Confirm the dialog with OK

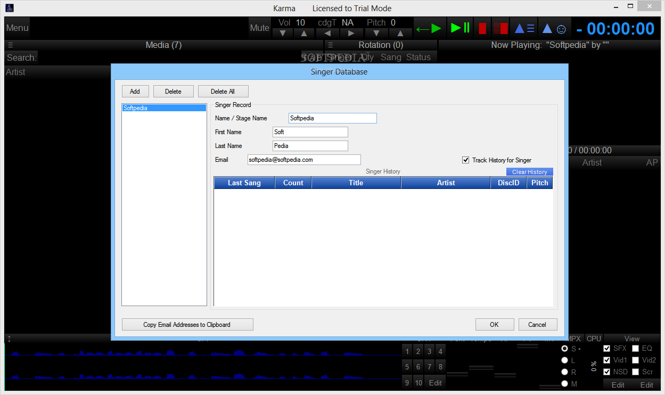click(495, 325)
